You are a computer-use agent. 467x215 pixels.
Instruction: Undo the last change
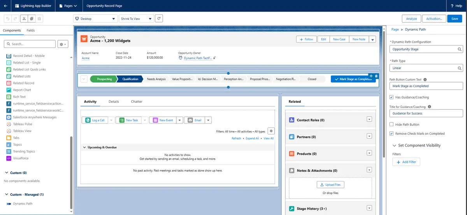click(x=7, y=18)
